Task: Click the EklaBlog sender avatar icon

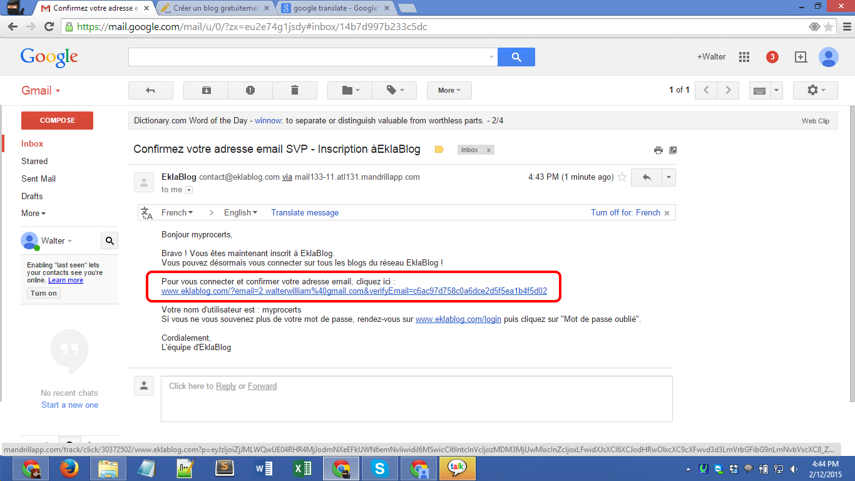Action: (144, 182)
